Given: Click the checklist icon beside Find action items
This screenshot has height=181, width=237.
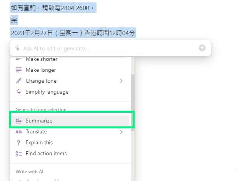Looking at the screenshot, I should pyautogui.click(x=19, y=154).
